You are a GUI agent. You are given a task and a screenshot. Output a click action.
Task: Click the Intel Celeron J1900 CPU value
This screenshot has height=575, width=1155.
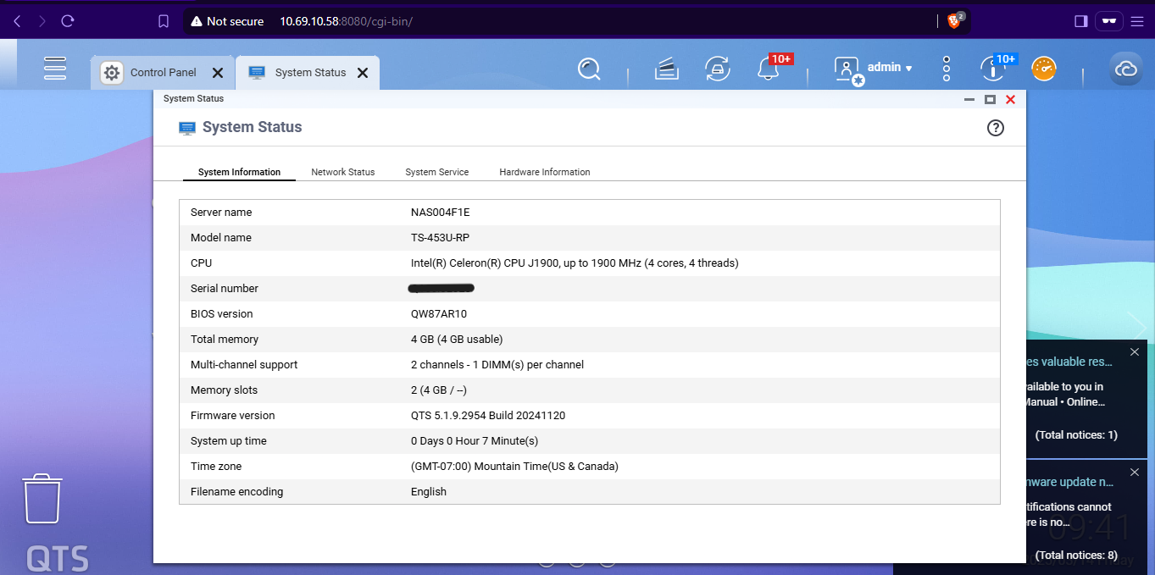575,263
